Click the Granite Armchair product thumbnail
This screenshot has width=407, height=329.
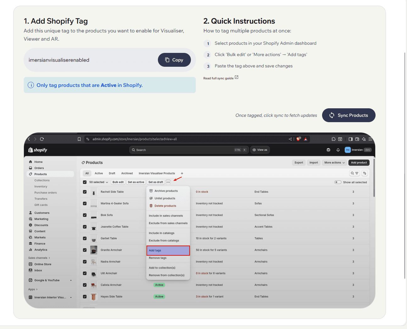[x=94, y=250]
